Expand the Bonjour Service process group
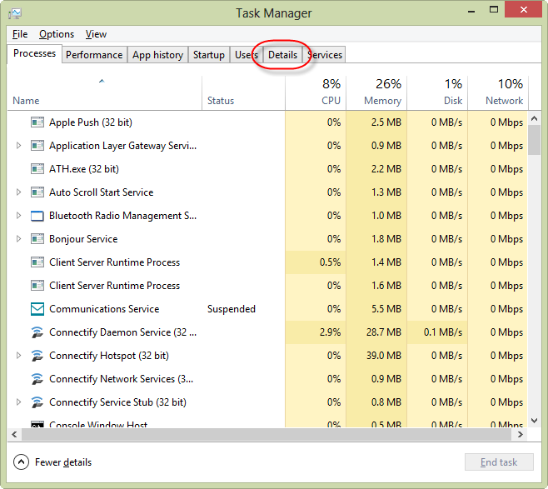Screen dimensions: 548x489 19,239
